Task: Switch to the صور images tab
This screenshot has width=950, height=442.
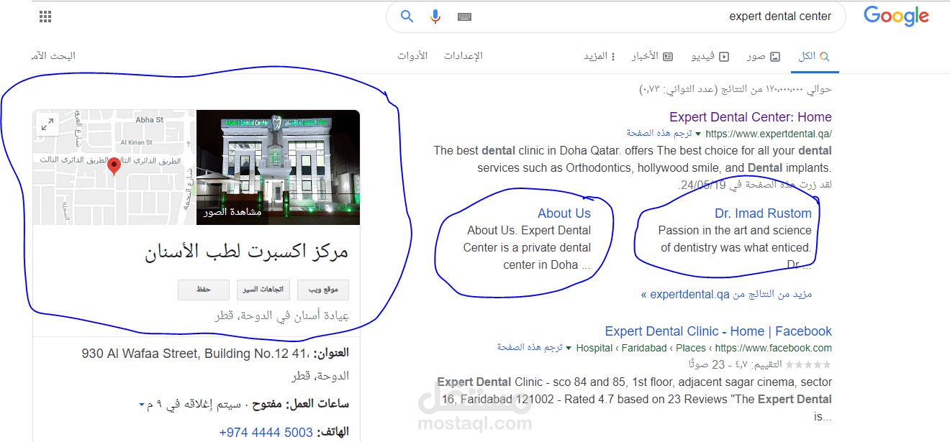Action: click(763, 56)
